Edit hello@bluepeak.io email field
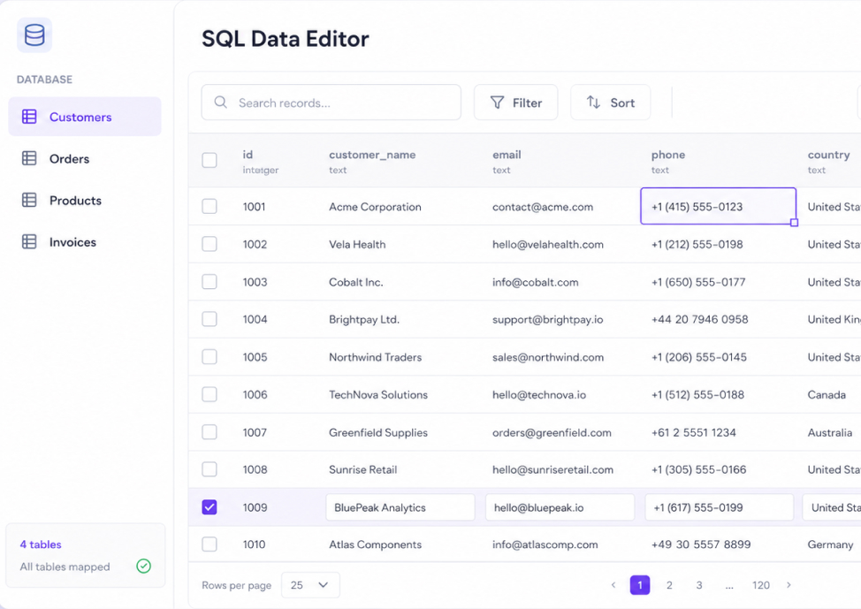 (x=560, y=507)
